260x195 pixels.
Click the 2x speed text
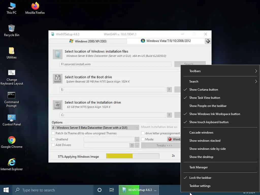click(x=173, y=156)
